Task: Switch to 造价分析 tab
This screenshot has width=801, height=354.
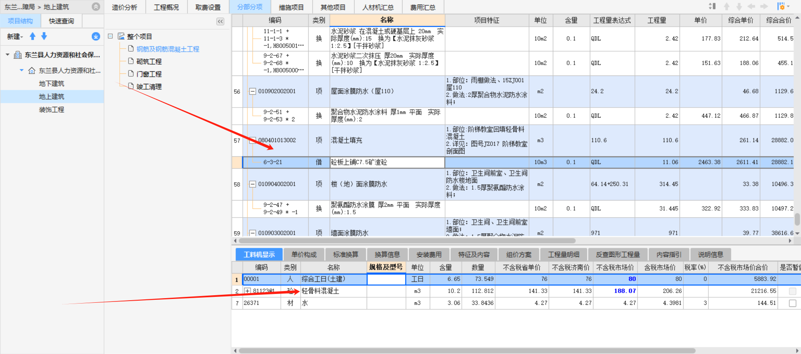Action: (124, 7)
